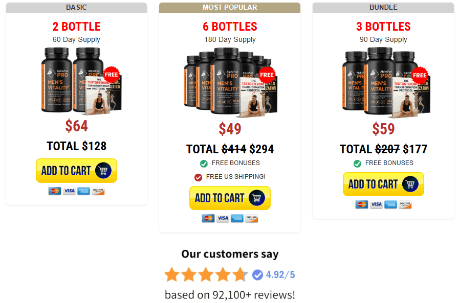Screen dimensions: 459x303
Task: Click the Mastercard payment icon under Basic package
Action: 54,191
